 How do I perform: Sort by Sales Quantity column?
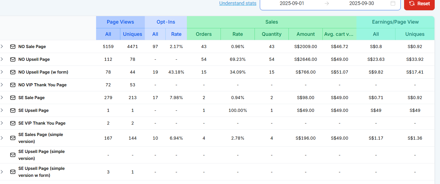tap(272, 34)
